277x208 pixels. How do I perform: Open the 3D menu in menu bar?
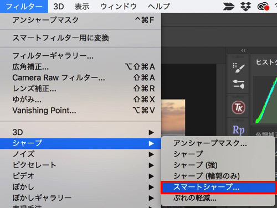click(x=59, y=7)
